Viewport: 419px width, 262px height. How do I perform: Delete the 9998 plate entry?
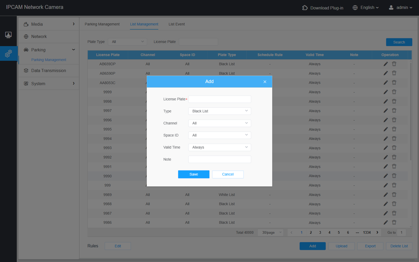(394, 101)
